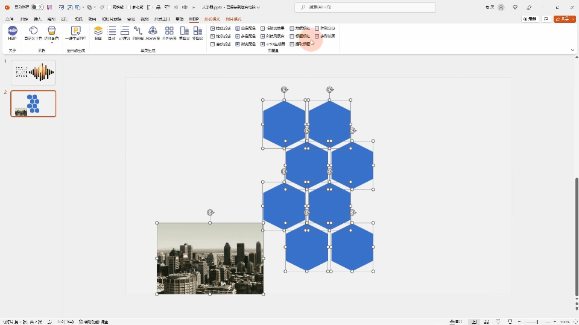Click the format painter brush icon in toolbar
This screenshot has height=325, width=579.
pyautogui.click(x=102, y=7)
